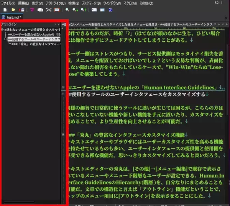Click the double-chevron collapse icon beside outline
This screenshot has height=206, width=230.
click(x=63, y=29)
